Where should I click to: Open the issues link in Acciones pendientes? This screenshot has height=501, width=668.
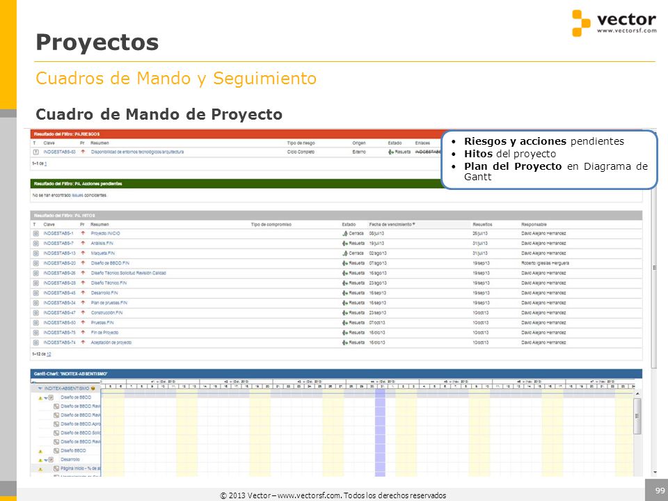click(x=77, y=196)
